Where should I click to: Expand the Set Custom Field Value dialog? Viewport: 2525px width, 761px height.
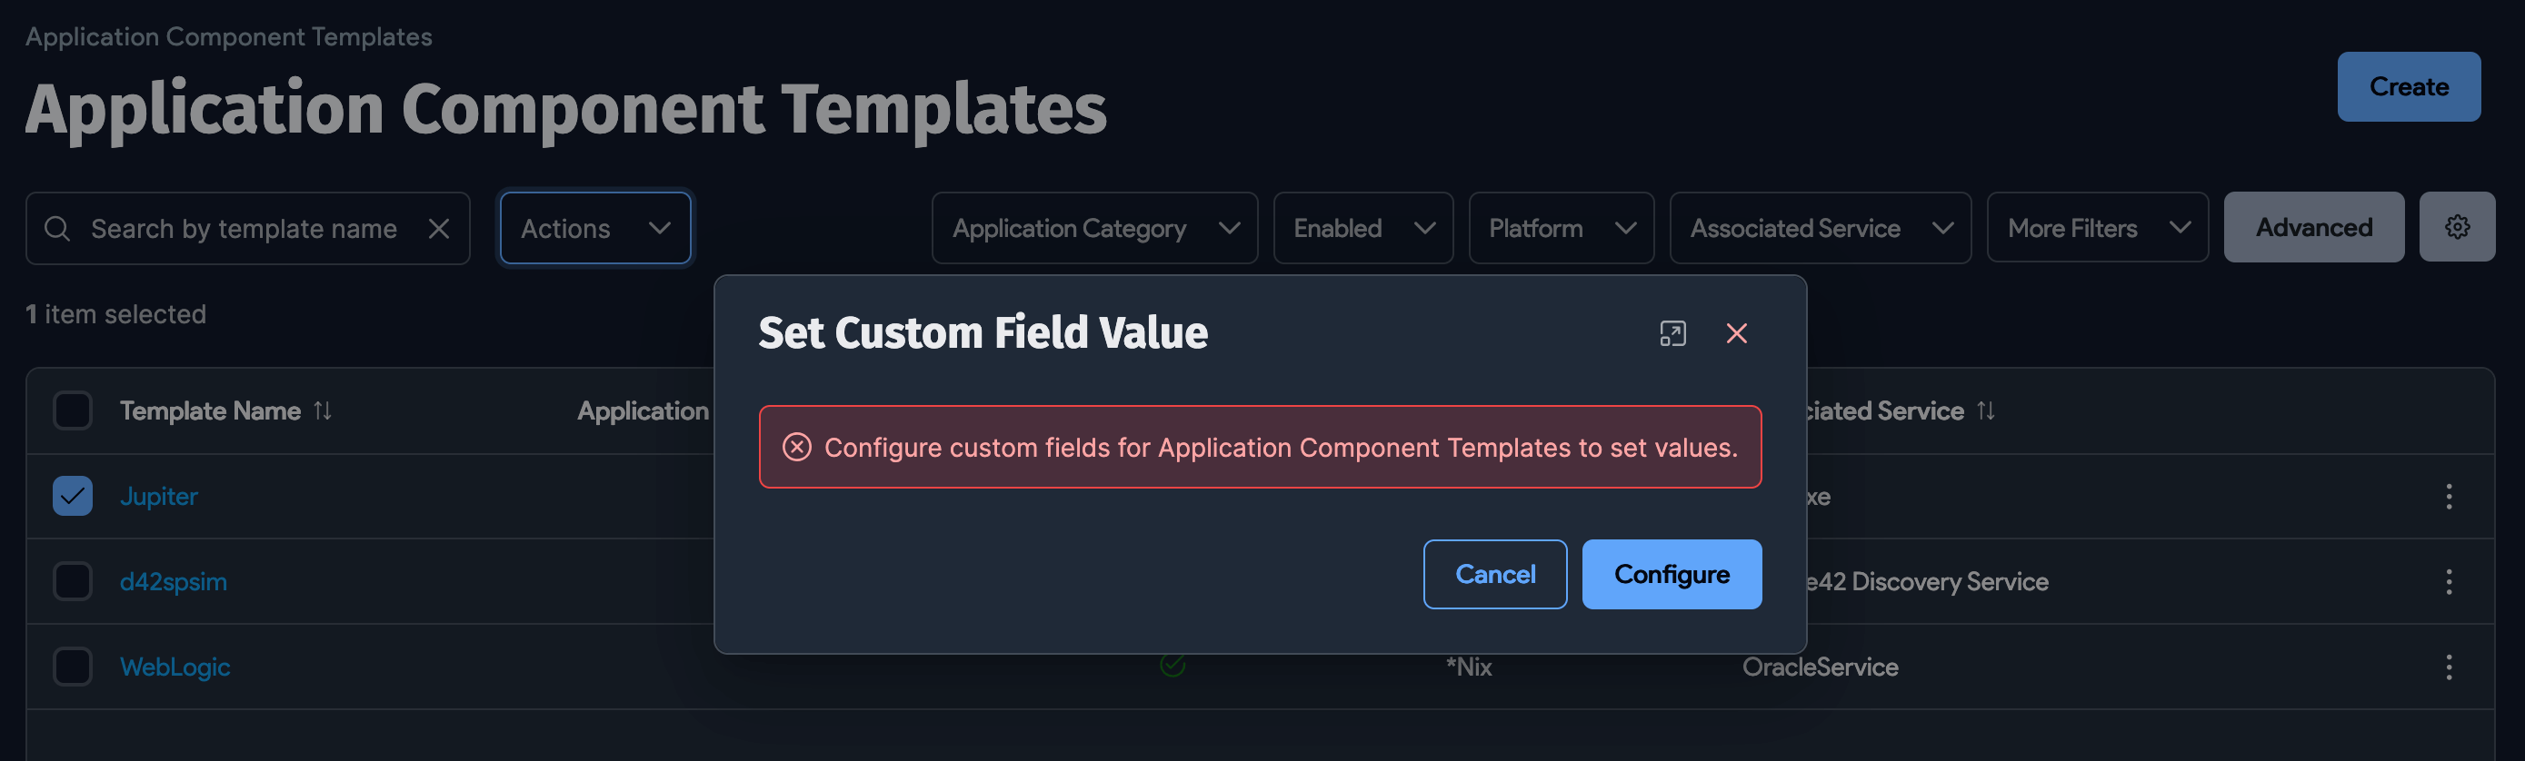(x=1672, y=333)
